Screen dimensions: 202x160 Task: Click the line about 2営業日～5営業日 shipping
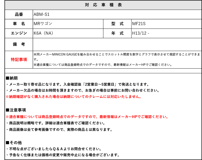[x=78, y=84]
